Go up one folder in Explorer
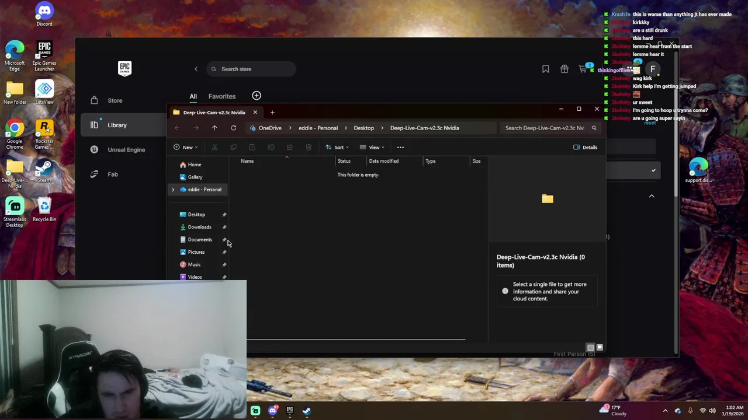Viewport: 748px width, 420px height. point(214,128)
